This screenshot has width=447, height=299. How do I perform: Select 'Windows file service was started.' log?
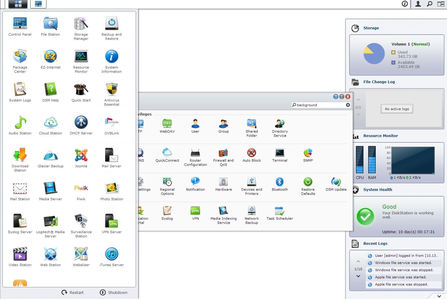[404, 263]
